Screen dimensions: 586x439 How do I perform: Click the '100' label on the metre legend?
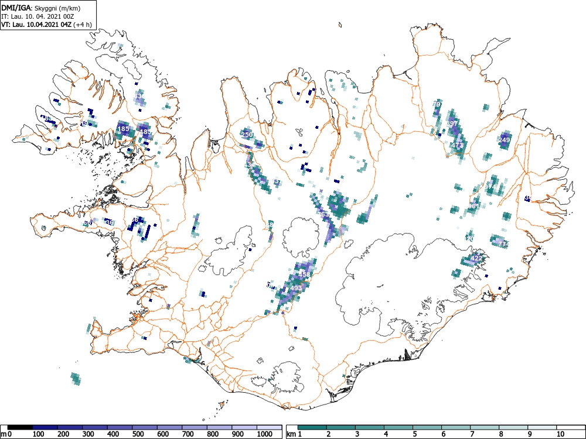coord(39,434)
